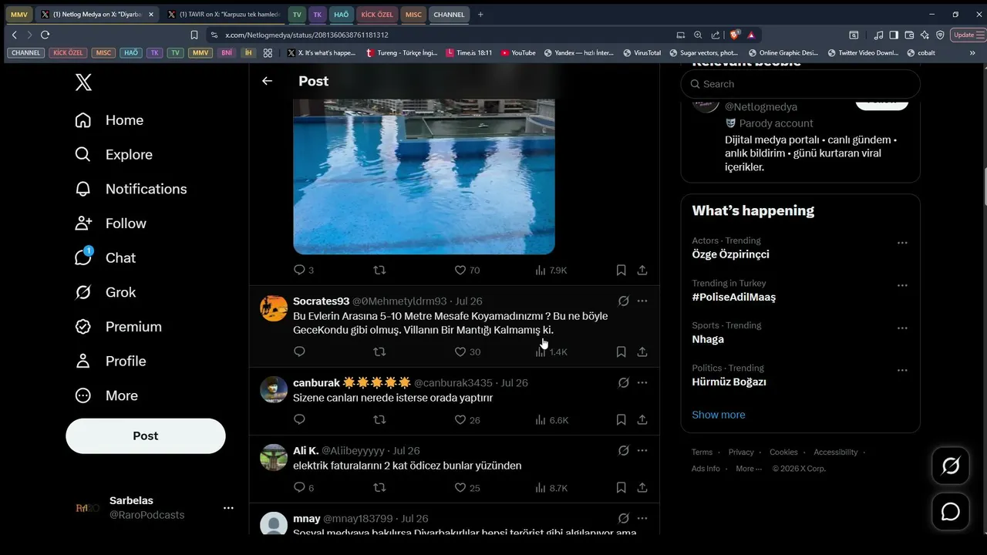Like canburak's comment with 26 likes
Image resolution: width=987 pixels, height=555 pixels.
467,420
